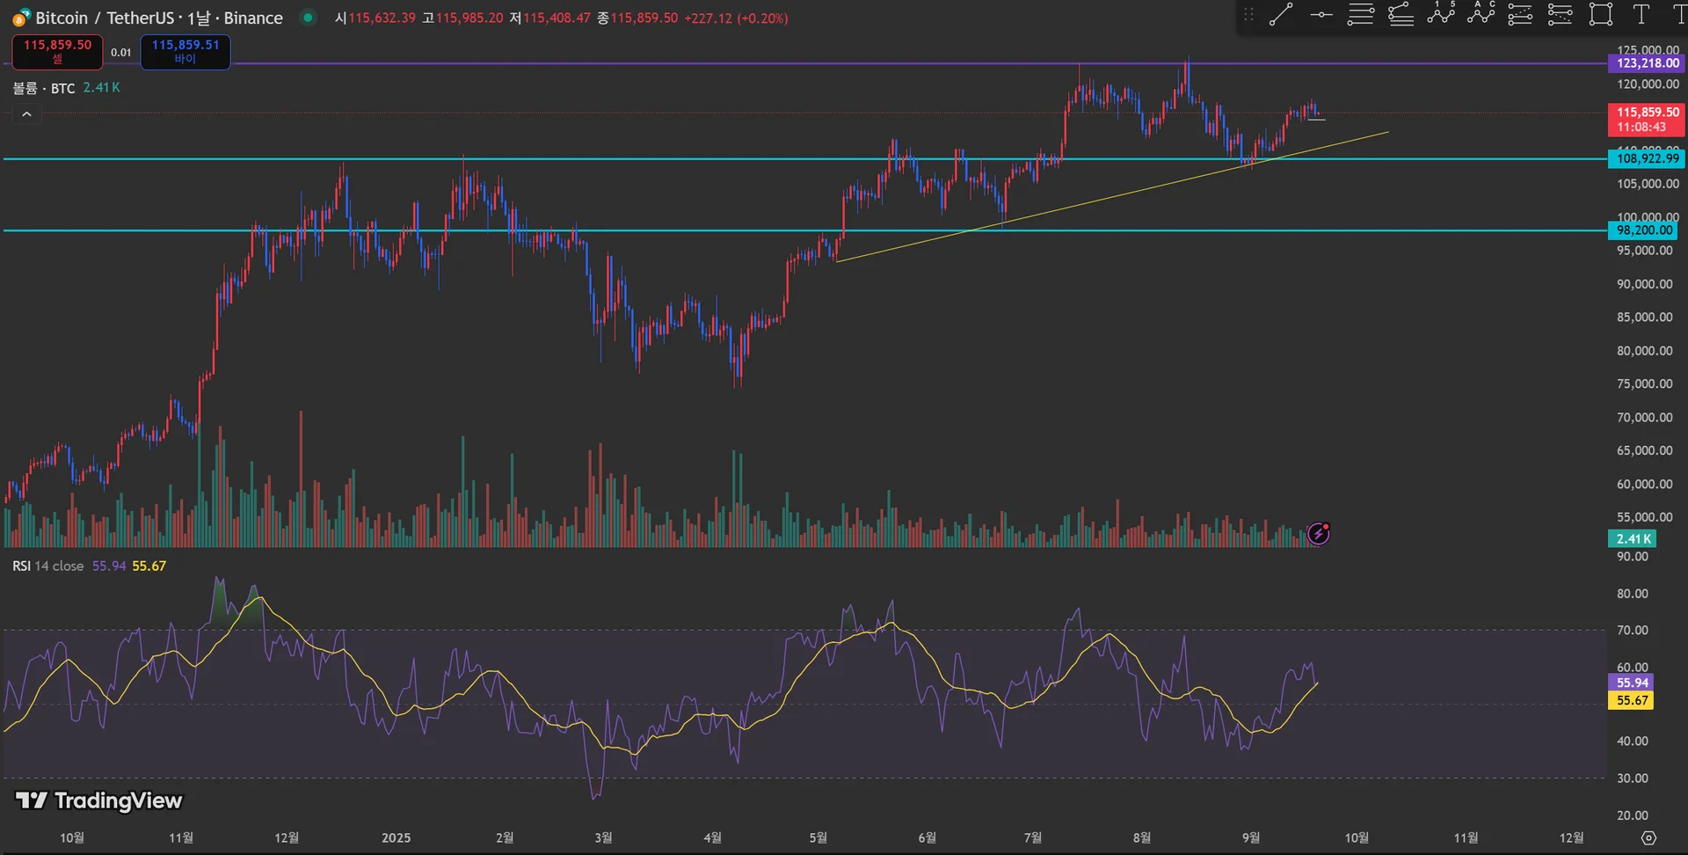This screenshot has height=855, width=1688.
Task: Click the blue buy button 115,859.51
Action: pyautogui.click(x=186, y=51)
